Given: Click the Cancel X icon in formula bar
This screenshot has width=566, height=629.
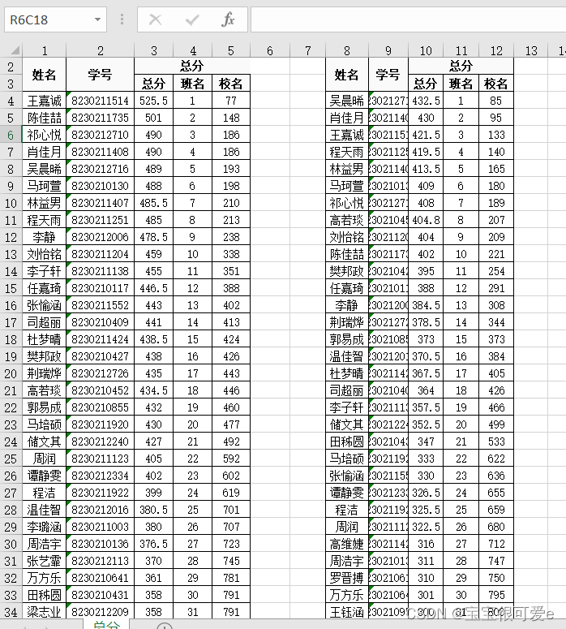Looking at the screenshot, I should [x=155, y=19].
